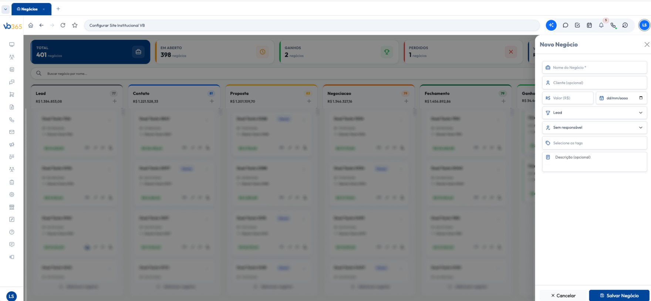Open the envelope mail icon in sidebar
This screenshot has height=301, width=651.
12,132
